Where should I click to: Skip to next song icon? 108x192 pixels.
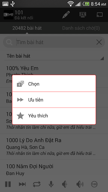pyautogui.click(x=22, y=184)
